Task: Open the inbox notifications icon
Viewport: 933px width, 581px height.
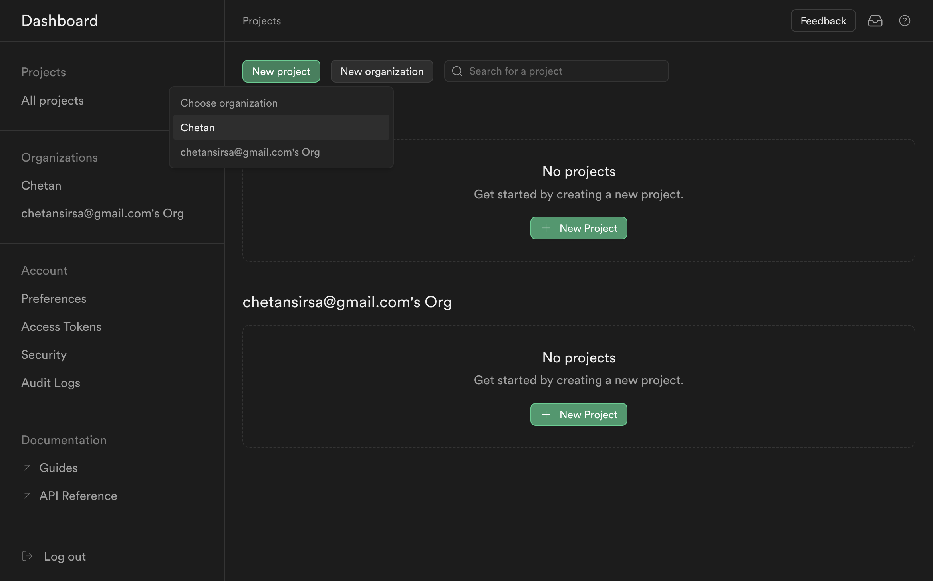Action: [x=875, y=21]
